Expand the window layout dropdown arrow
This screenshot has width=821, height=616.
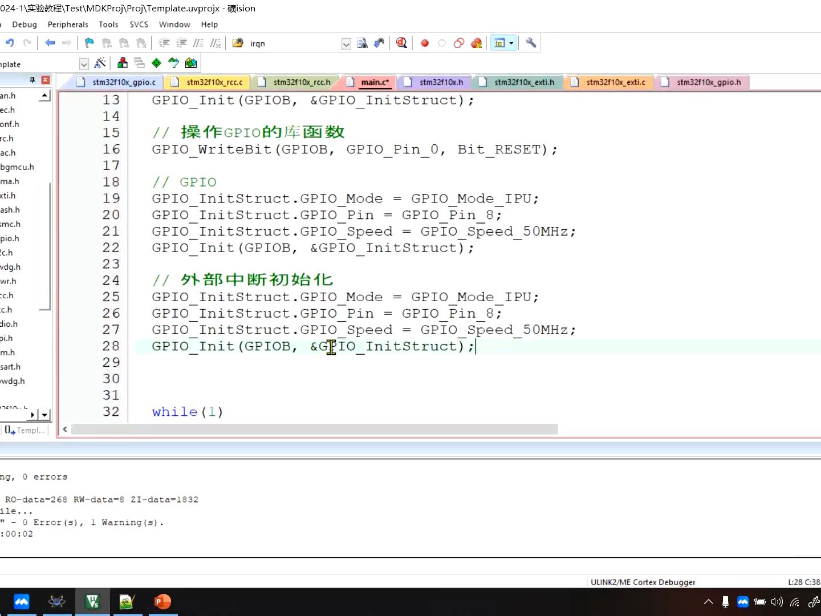[x=511, y=43]
